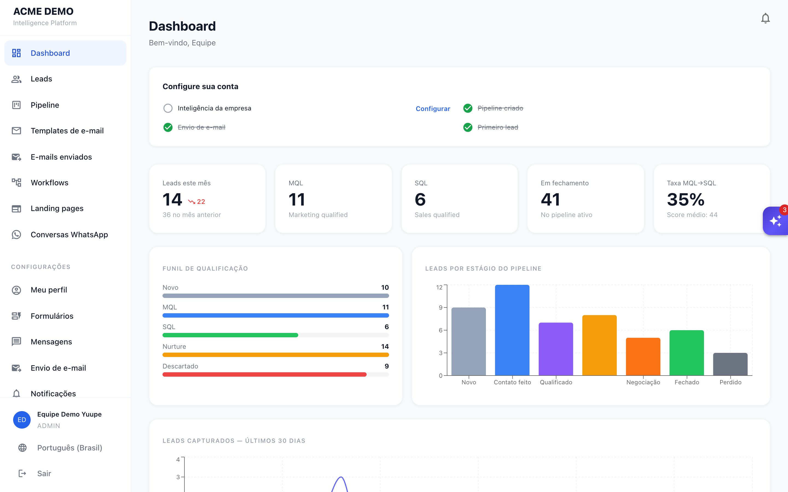The height and width of the screenshot is (492, 788).
Task: Select the Pipeline board icon
Action: (x=16, y=105)
